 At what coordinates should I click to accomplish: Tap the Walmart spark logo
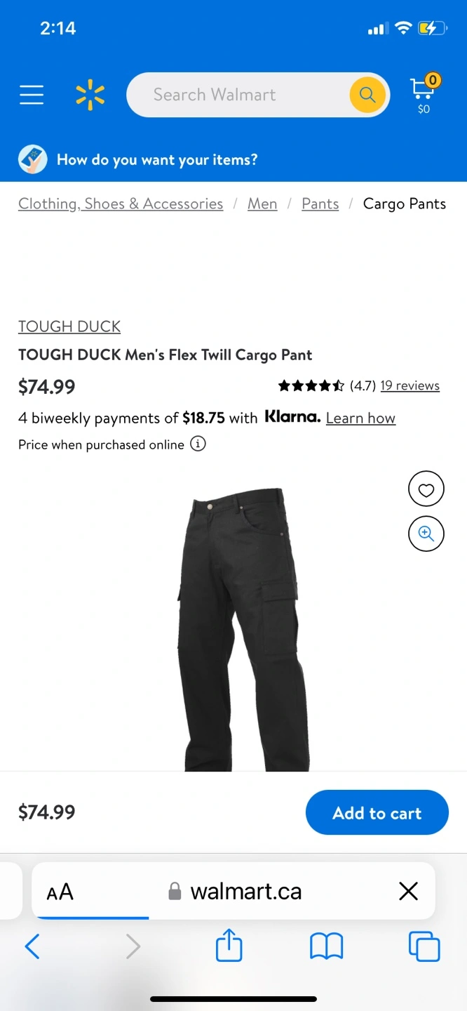(90, 95)
